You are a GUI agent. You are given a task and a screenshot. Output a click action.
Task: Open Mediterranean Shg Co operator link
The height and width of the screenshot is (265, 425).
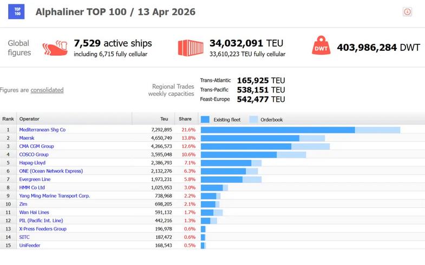tap(42, 130)
